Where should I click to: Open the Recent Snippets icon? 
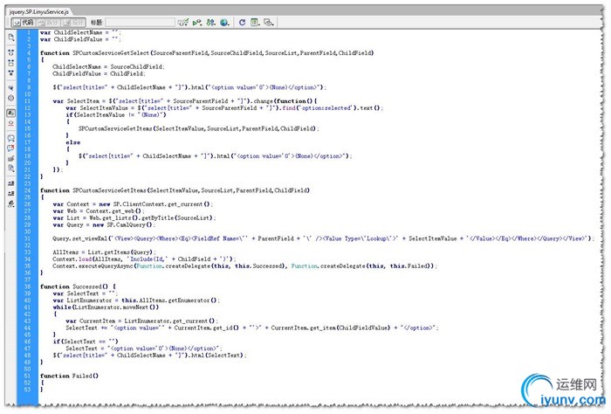click(x=10, y=169)
